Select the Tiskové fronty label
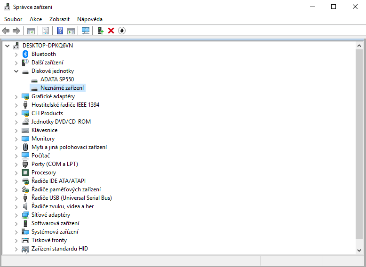Image resolution: width=366 pixels, height=267 pixels. 49,240
